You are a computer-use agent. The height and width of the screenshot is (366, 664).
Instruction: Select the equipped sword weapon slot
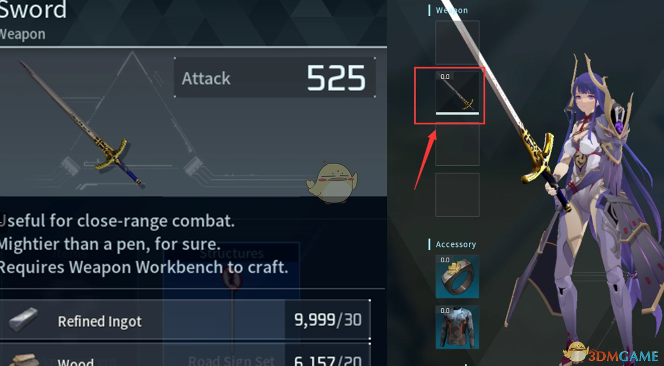[457, 93]
